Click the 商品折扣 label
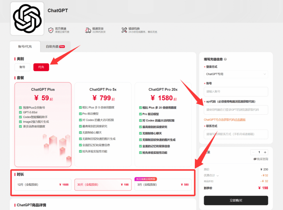The width and height of the screenshot is (283, 210). click(x=208, y=181)
